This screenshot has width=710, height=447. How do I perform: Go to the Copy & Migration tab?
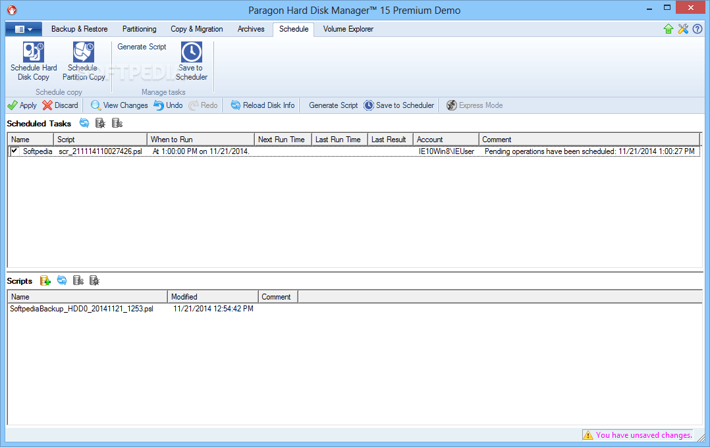196,29
